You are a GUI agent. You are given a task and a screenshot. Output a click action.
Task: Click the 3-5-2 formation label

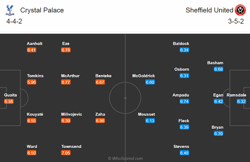[236, 21]
